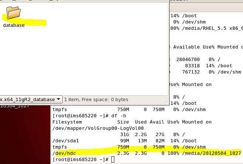Open the x64_11gR2_database location dropdown
The width and height of the screenshot is (243, 164).
click(31, 100)
